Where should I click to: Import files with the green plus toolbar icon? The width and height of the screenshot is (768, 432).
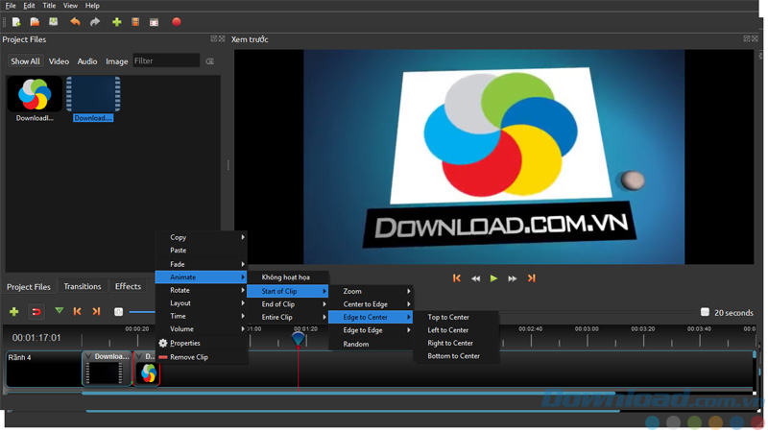[117, 22]
